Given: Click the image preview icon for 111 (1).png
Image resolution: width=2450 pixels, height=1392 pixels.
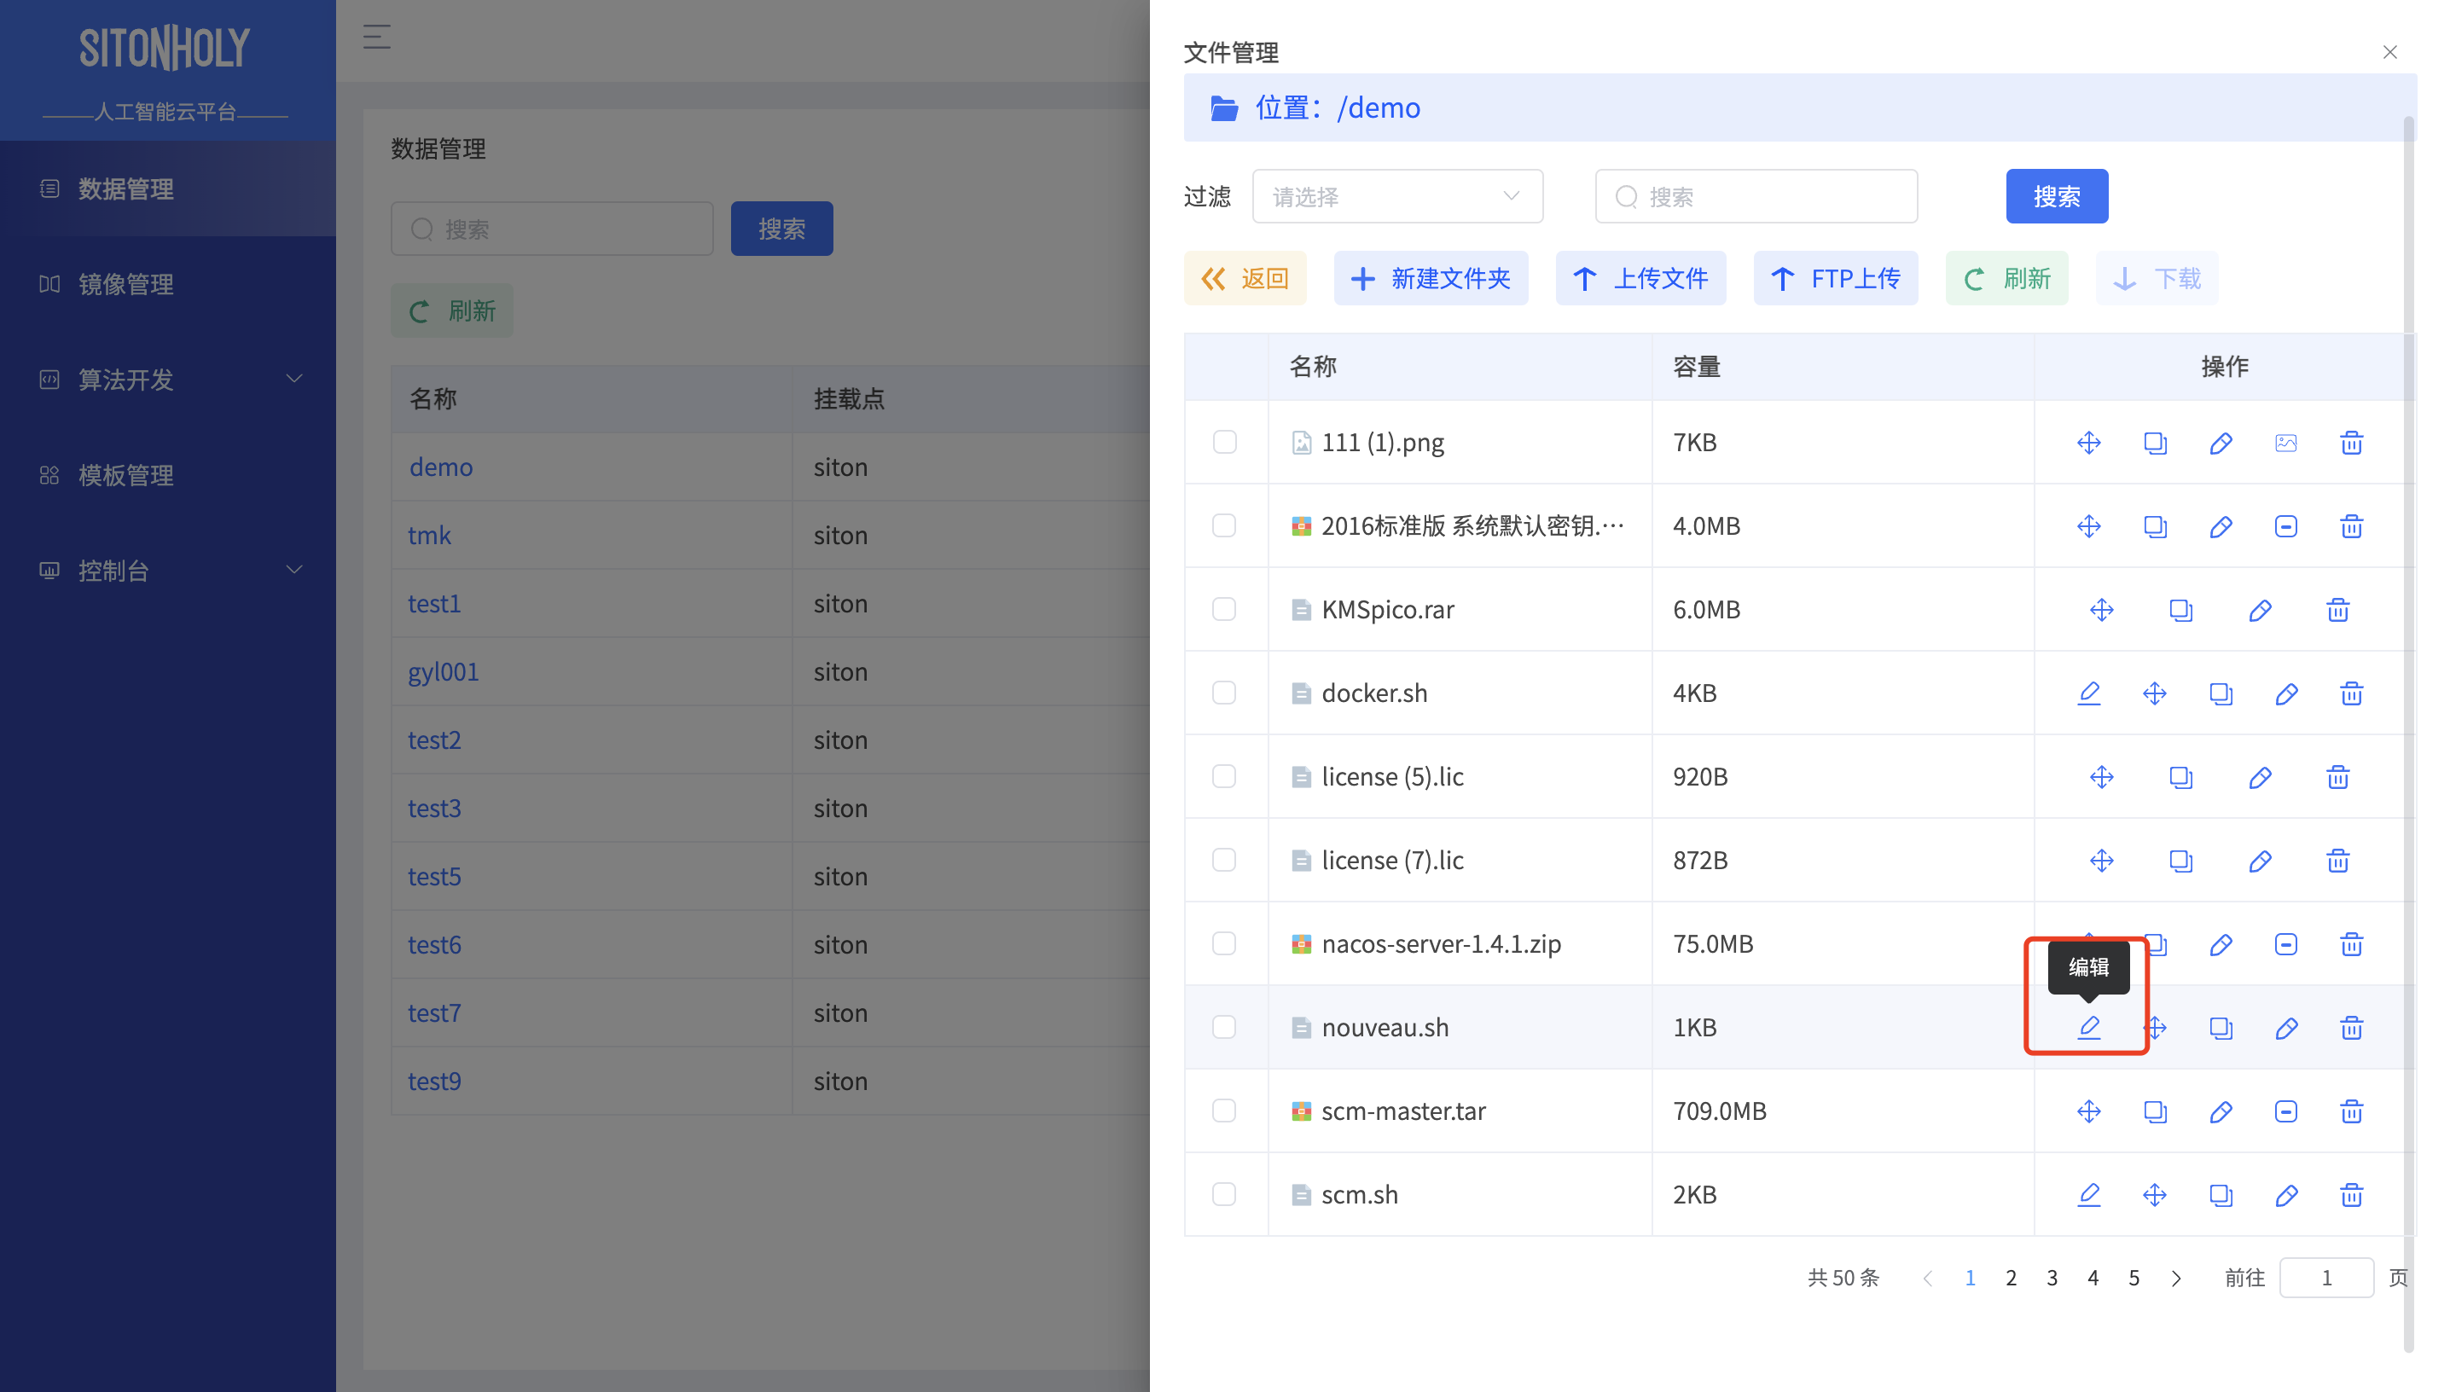Looking at the screenshot, I should 2285,443.
